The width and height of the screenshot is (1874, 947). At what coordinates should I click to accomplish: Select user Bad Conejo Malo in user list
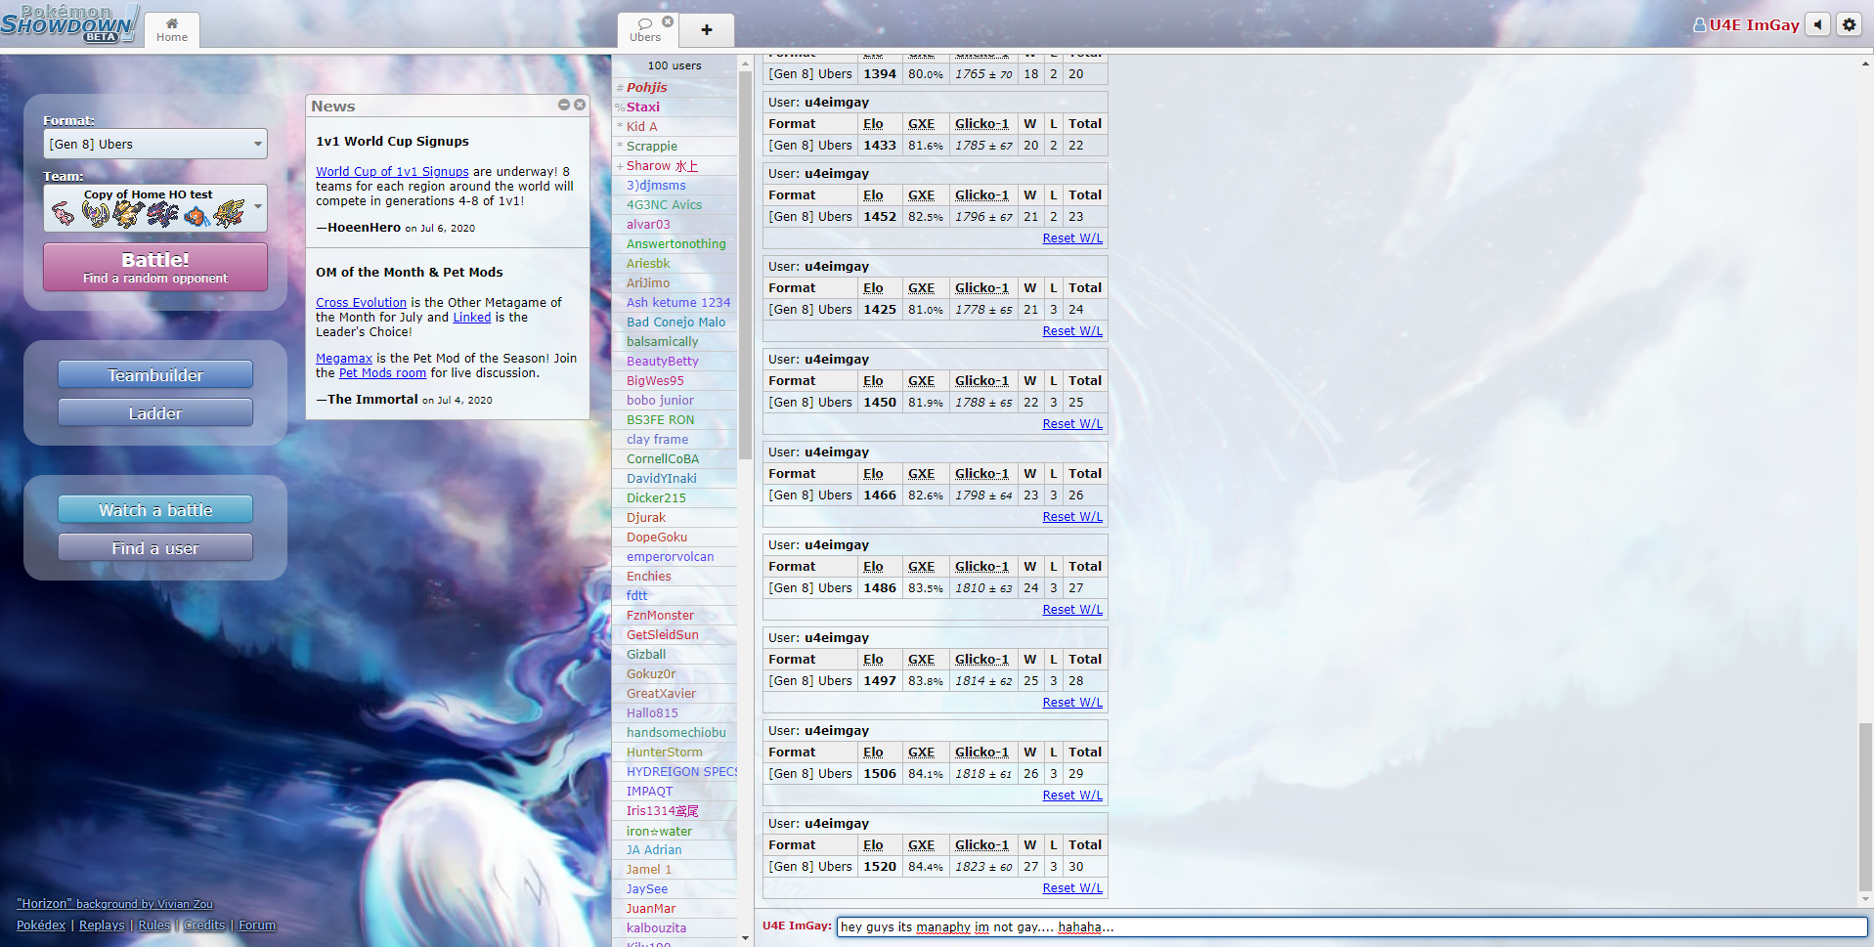click(x=675, y=322)
